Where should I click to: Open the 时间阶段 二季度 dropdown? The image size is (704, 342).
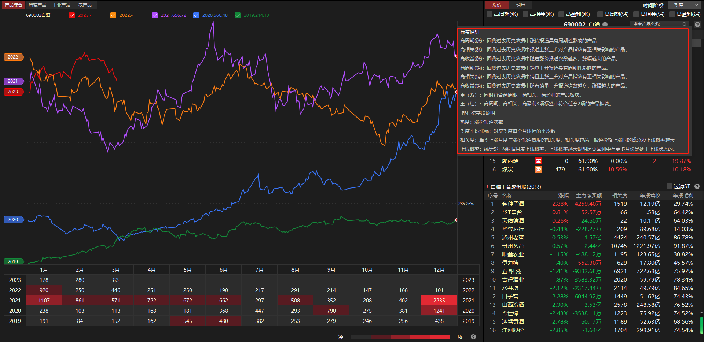pos(684,5)
